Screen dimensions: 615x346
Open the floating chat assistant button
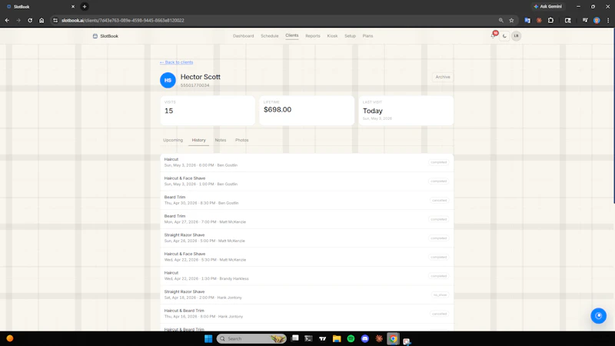pyautogui.click(x=598, y=316)
